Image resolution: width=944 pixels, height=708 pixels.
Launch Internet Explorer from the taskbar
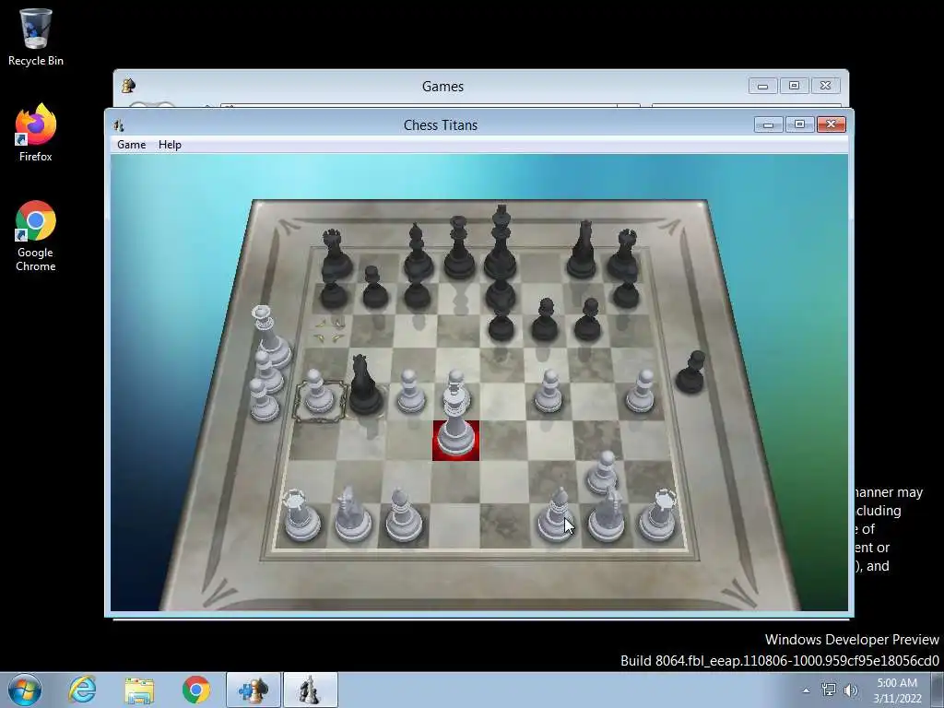82,690
